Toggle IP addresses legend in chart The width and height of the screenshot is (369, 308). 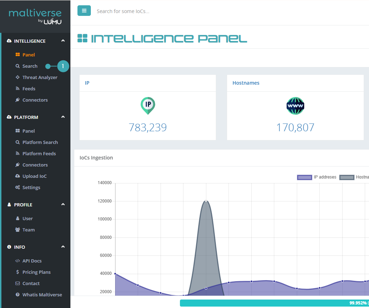(317, 177)
